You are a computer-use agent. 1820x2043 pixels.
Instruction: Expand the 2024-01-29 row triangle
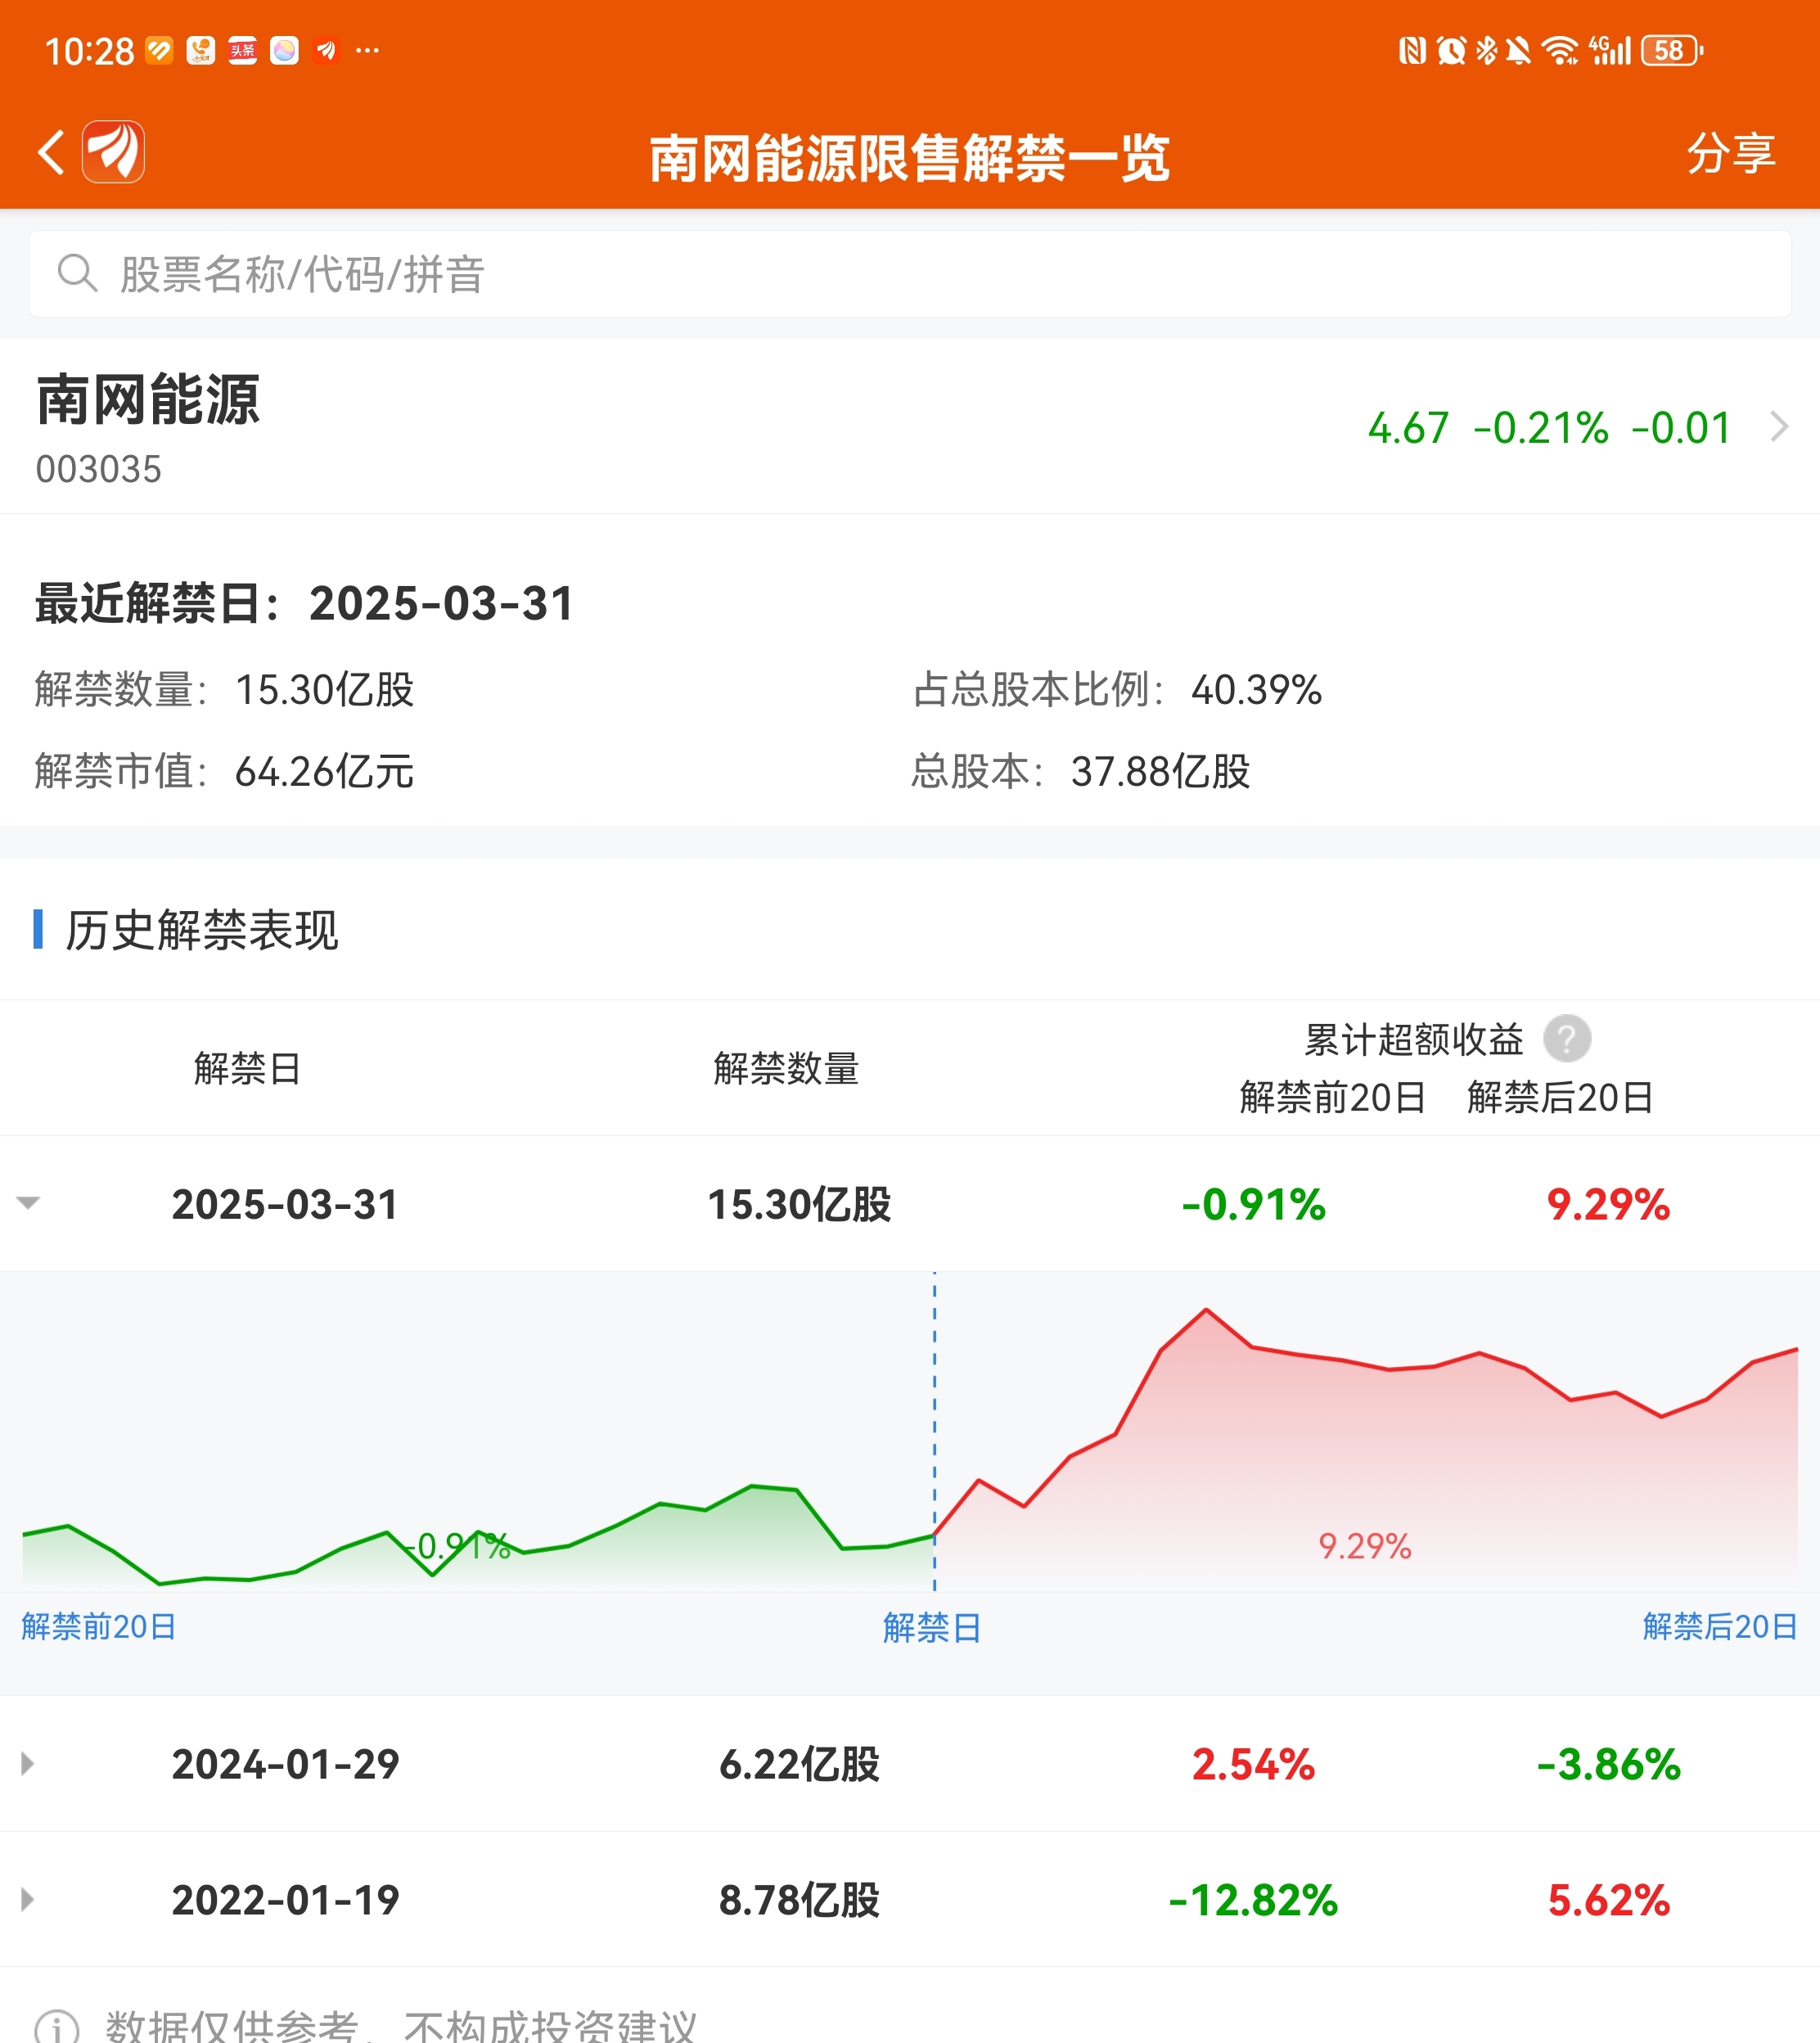pos(28,1764)
